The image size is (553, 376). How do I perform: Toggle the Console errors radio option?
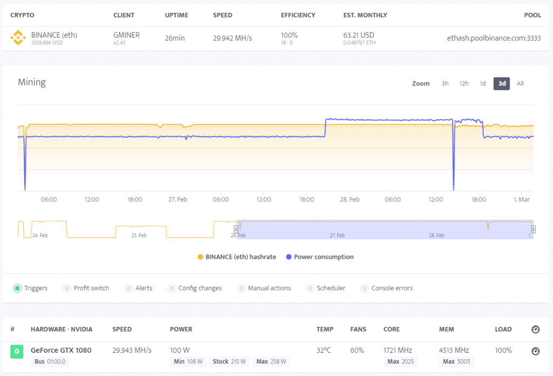pyautogui.click(x=365, y=288)
